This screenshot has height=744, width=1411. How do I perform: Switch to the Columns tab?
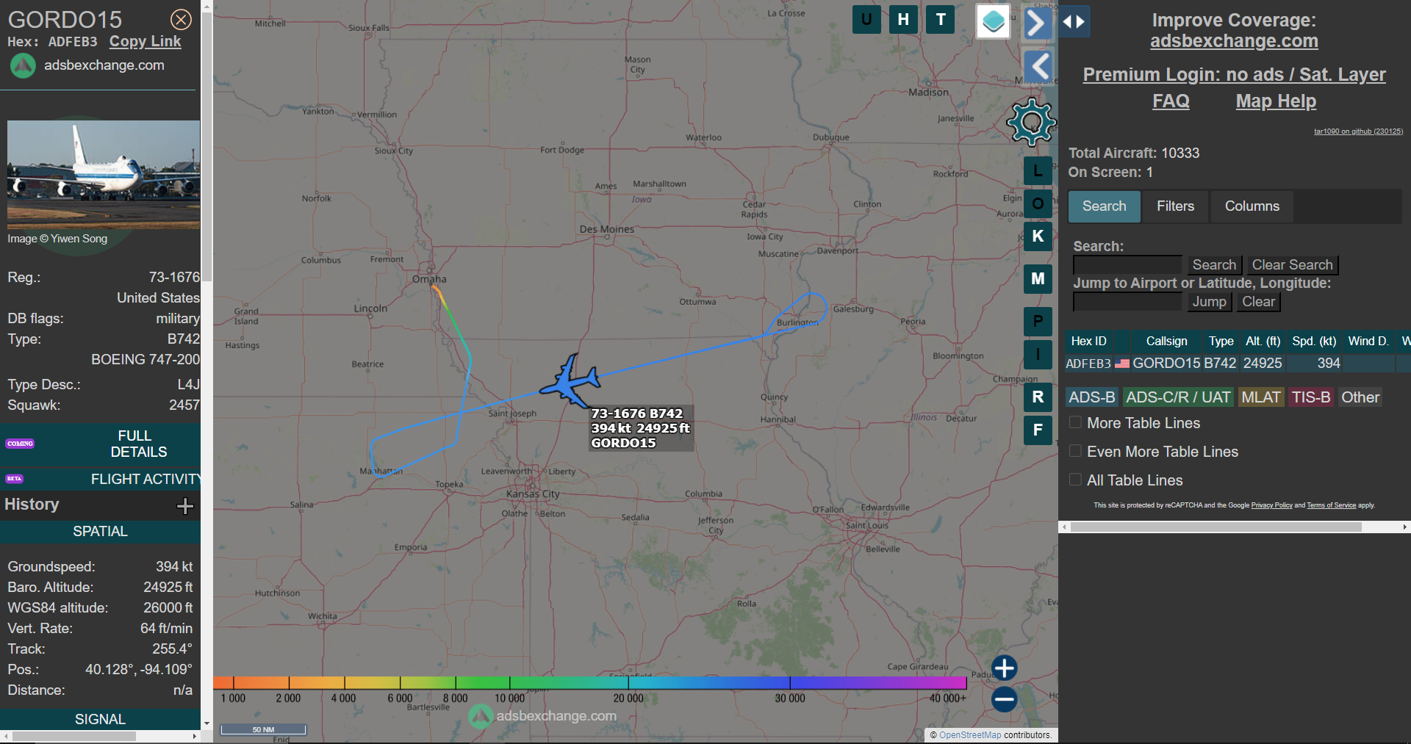1252,206
